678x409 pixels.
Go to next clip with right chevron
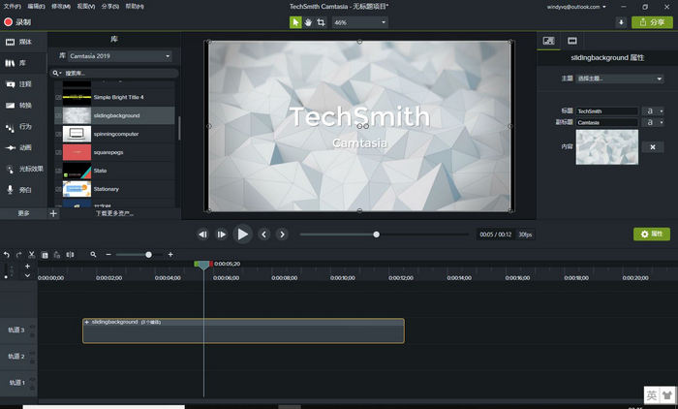point(282,235)
